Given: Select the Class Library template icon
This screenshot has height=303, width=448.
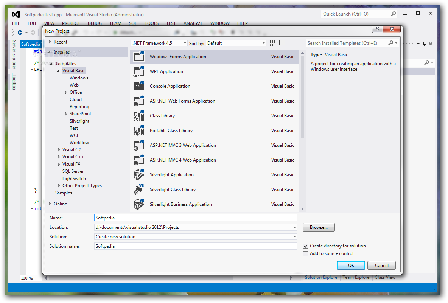Looking at the screenshot, I should pyautogui.click(x=139, y=116).
